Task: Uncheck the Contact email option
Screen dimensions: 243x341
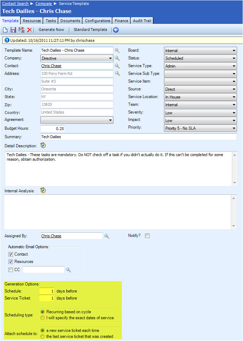Action: pos(11,254)
